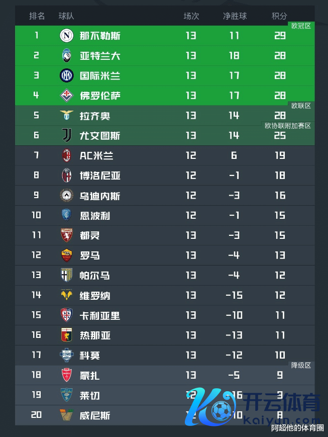Image resolution: width=328 pixels, height=437 pixels.
Task: Sort by 积分 column header
Action: tap(280, 16)
